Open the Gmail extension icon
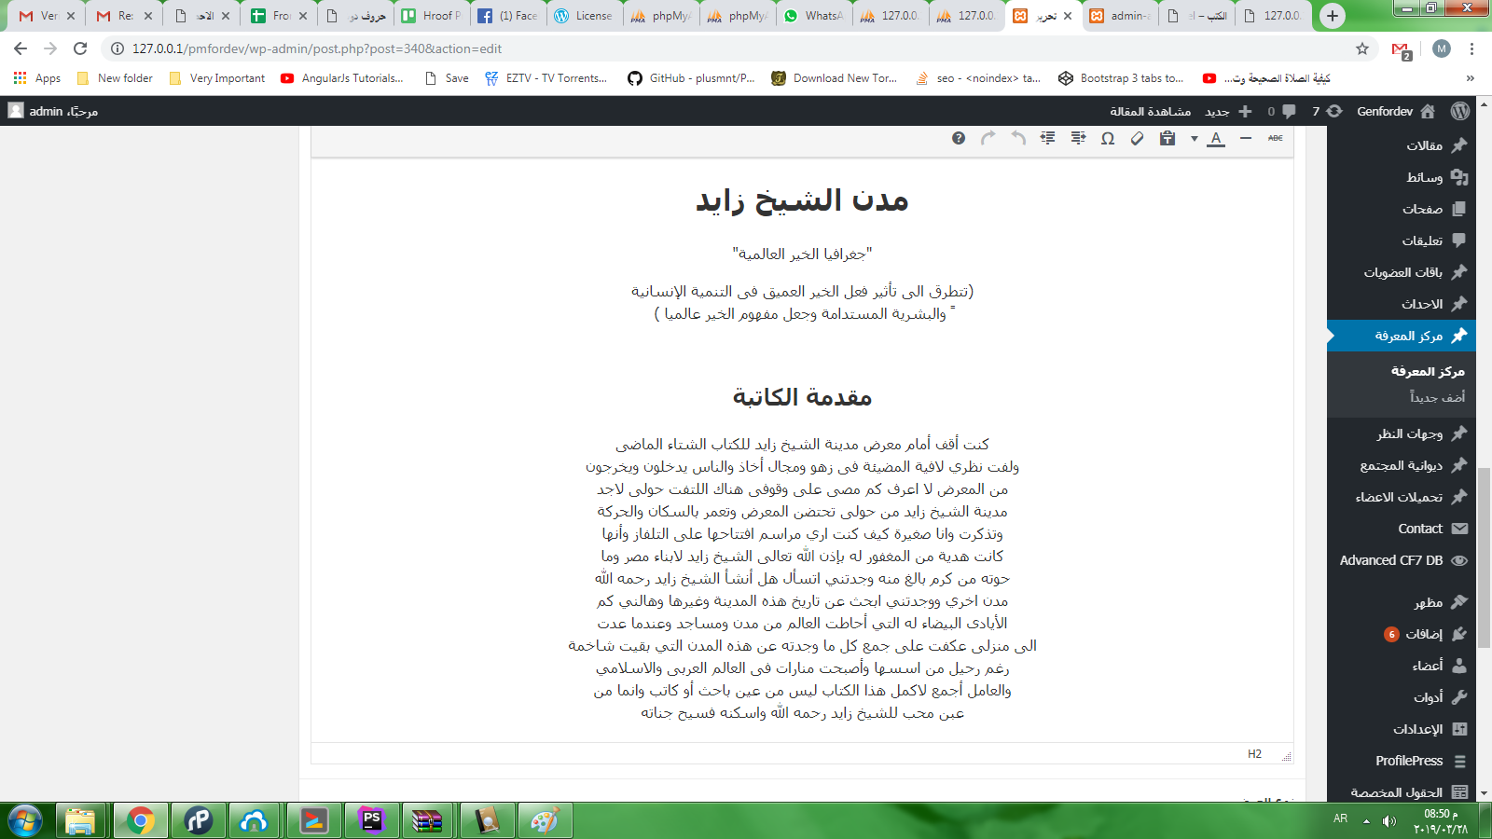Image resolution: width=1492 pixels, height=839 pixels. click(1402, 50)
